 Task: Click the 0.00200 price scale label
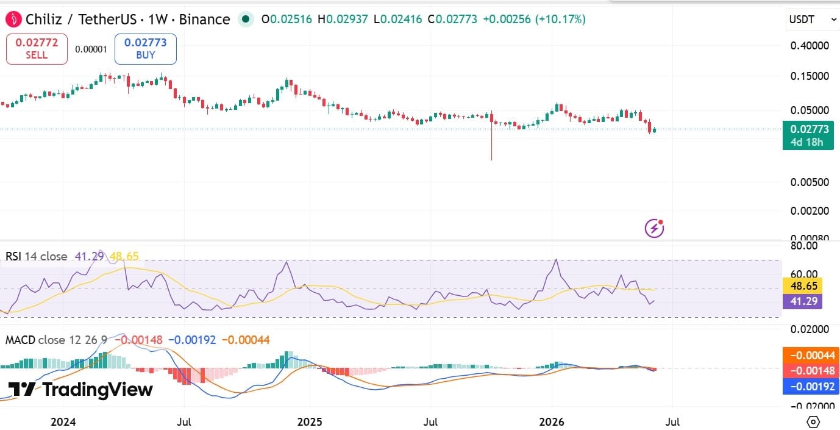coord(810,211)
